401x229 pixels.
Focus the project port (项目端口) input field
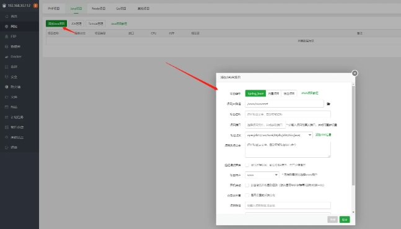265,125
